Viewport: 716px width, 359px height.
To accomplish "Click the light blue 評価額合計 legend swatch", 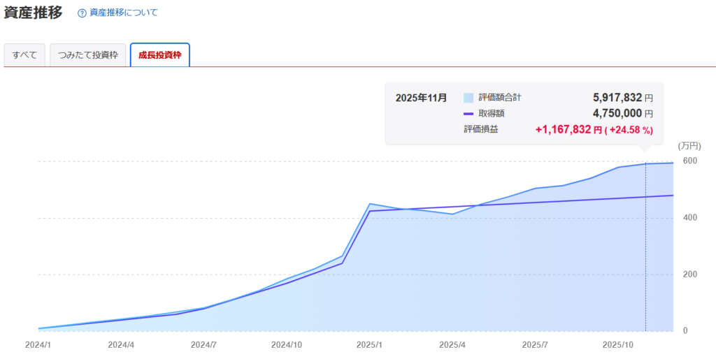I will 468,98.
